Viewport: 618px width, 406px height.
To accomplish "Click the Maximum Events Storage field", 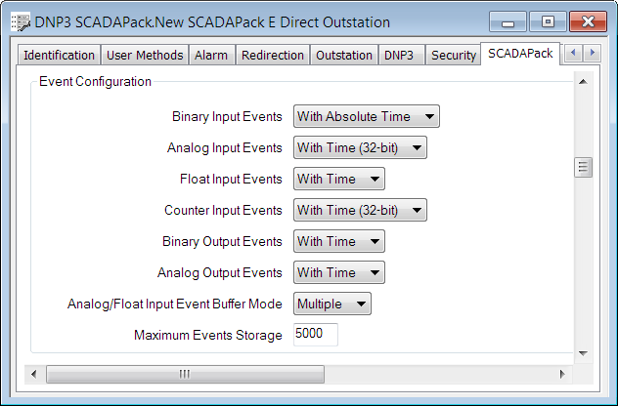I will coord(315,335).
